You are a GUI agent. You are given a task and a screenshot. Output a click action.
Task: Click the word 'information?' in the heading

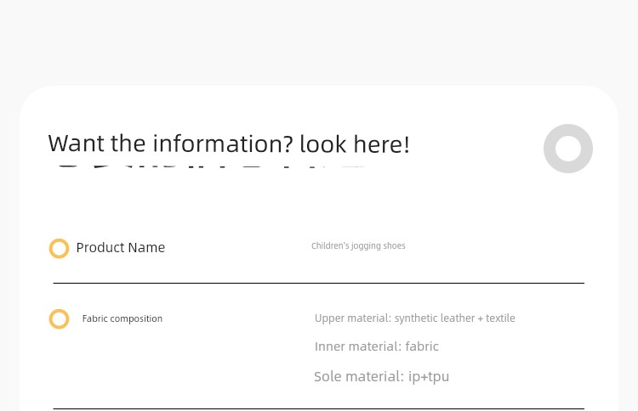click(x=223, y=144)
